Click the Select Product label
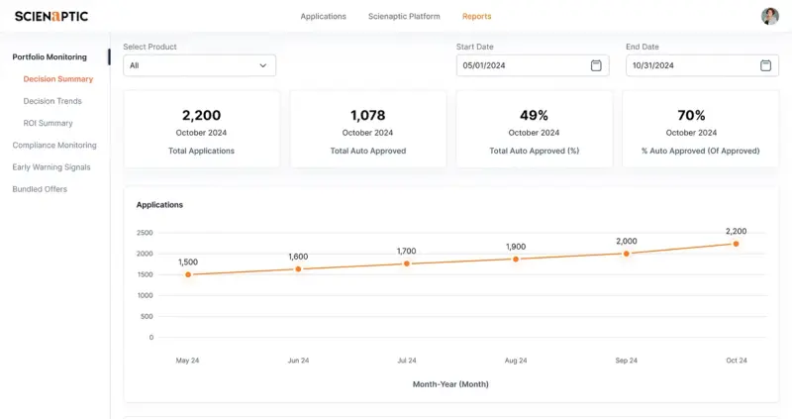Screen dimensions: 792x419 tap(150, 47)
